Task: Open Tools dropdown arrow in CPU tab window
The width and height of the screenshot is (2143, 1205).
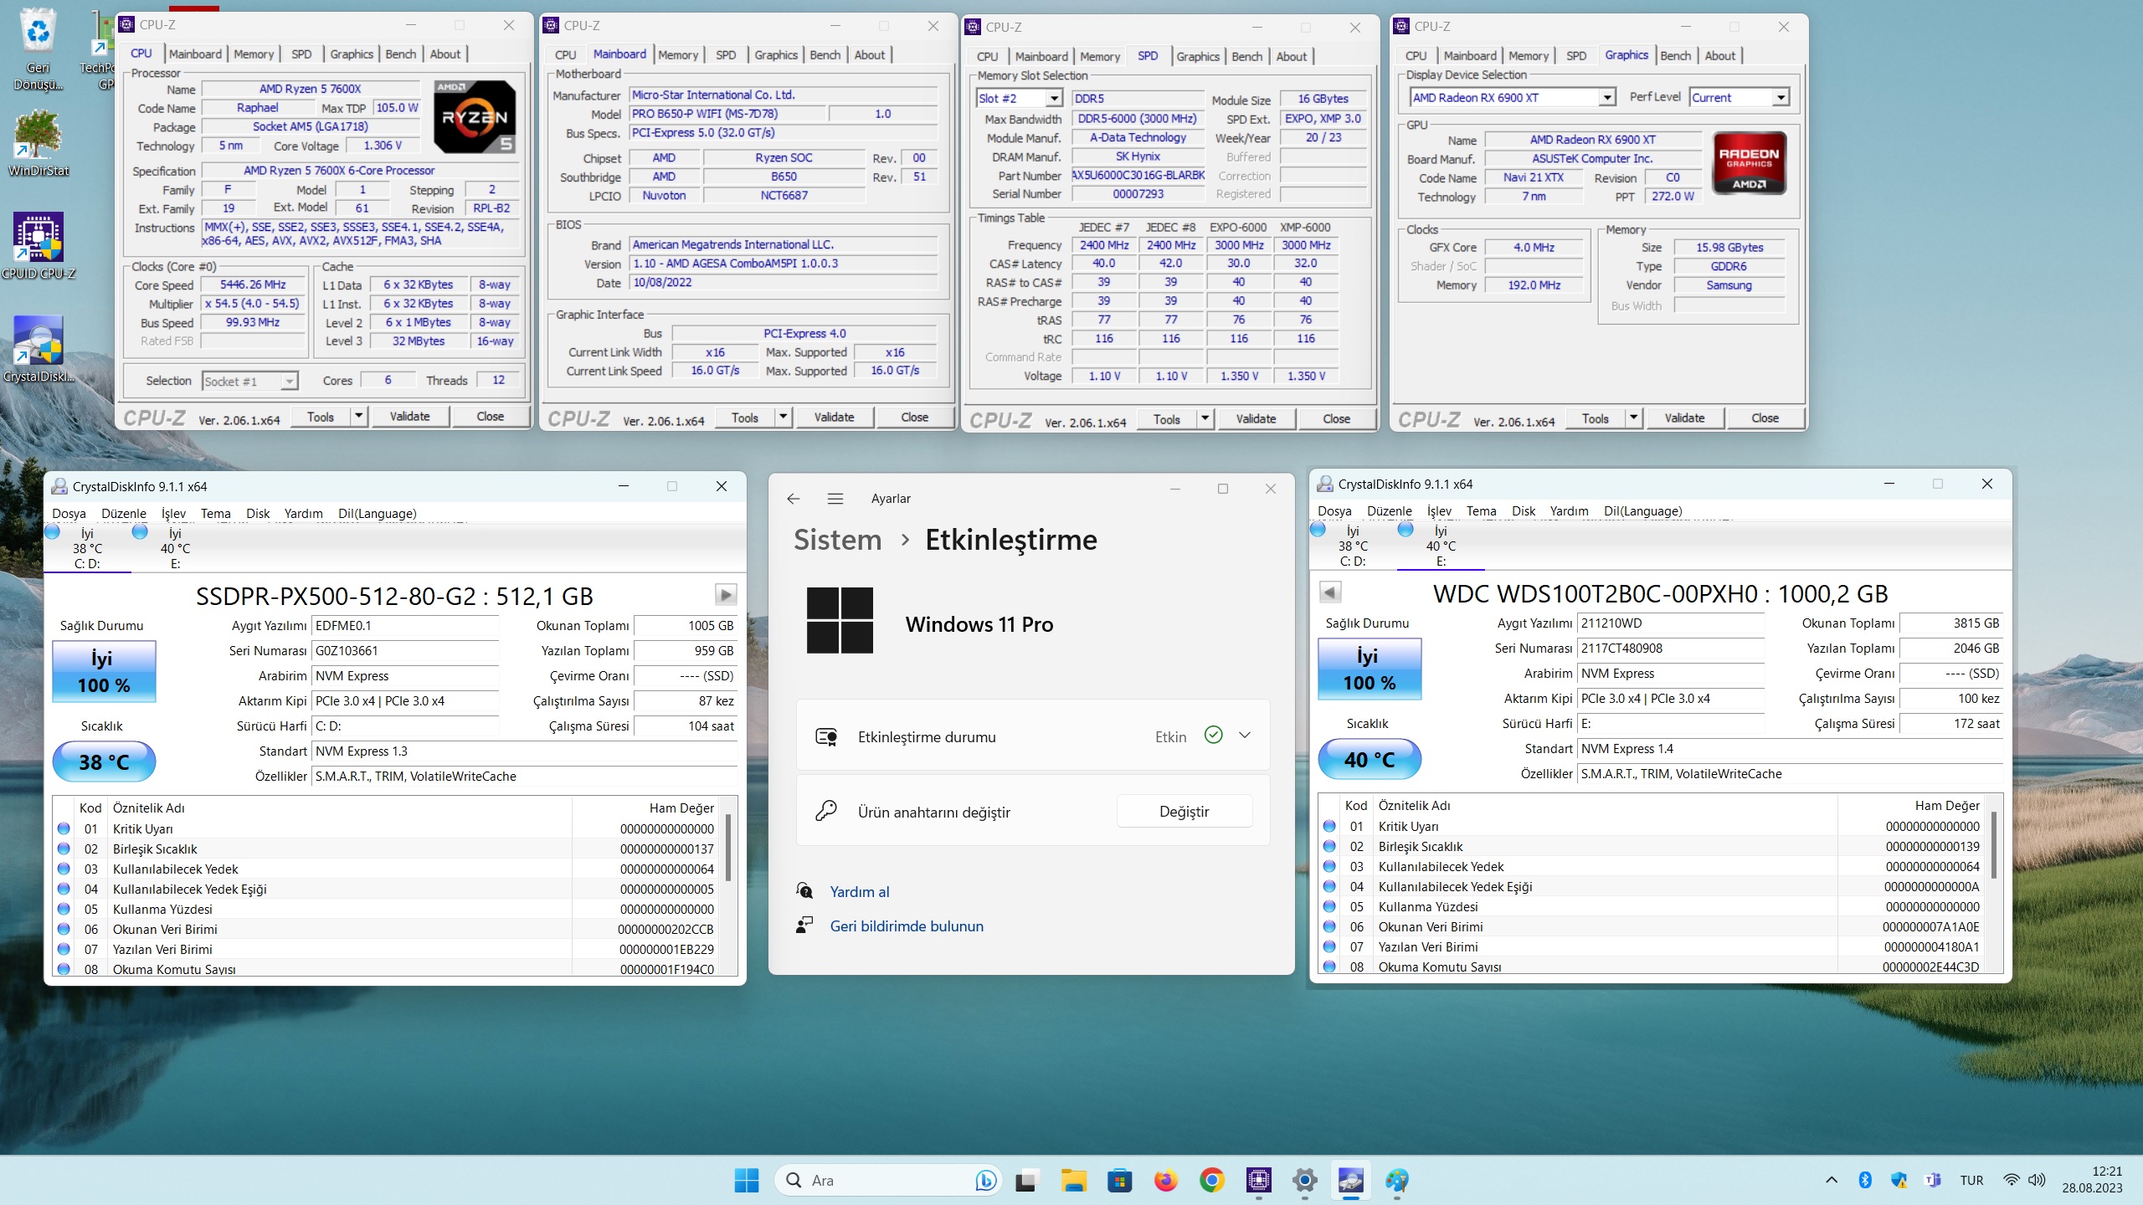Action: [358, 416]
